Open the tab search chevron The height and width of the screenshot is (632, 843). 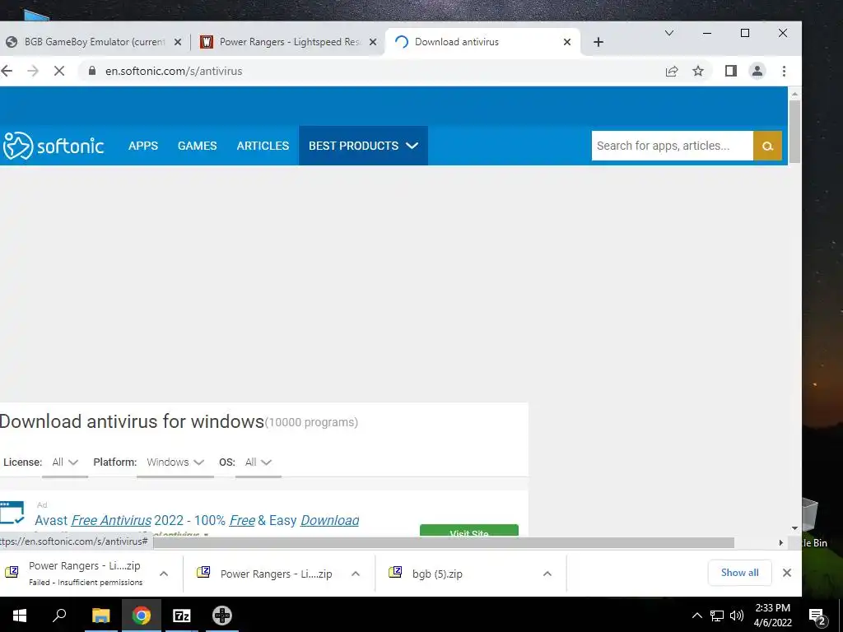click(x=668, y=33)
